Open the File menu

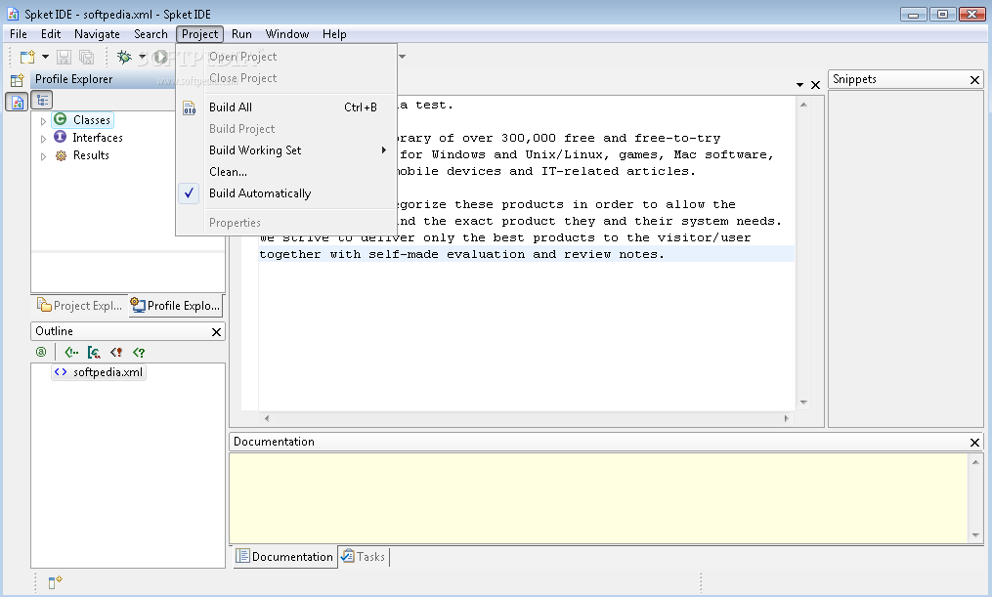[x=19, y=34]
